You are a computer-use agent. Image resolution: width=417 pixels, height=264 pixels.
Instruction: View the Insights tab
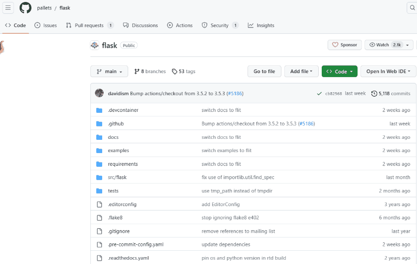[261, 26]
